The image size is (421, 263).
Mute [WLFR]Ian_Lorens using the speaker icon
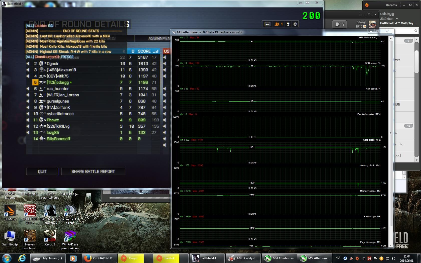(x=28, y=95)
